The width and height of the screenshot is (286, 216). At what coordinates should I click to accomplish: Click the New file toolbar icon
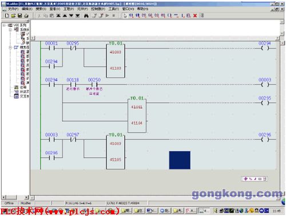[7, 15]
